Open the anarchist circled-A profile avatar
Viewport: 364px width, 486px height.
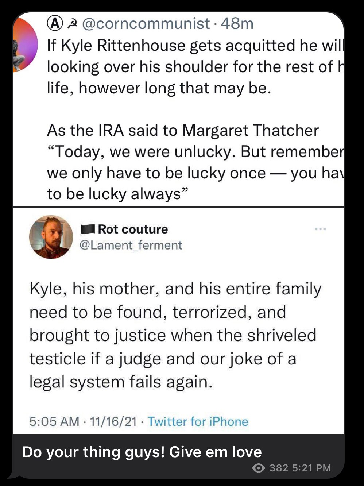(x=54, y=23)
